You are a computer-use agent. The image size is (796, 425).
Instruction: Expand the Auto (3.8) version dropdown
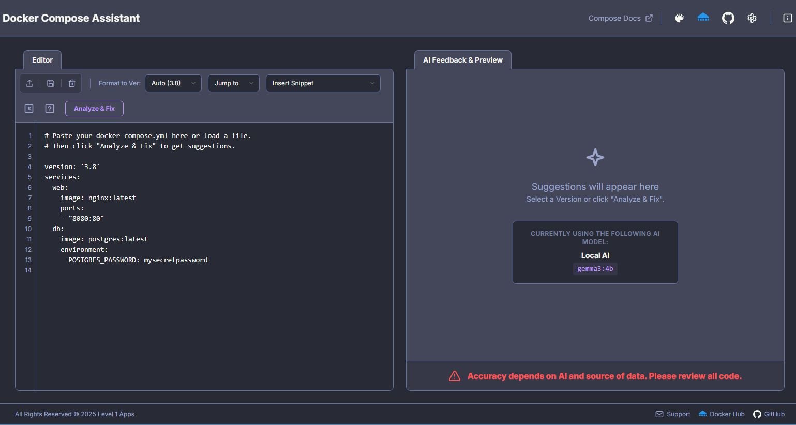tap(173, 83)
